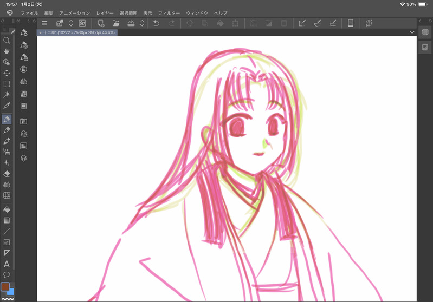Switch to the 十二単 canvas tab
The width and height of the screenshot is (433, 302).
coord(77,32)
